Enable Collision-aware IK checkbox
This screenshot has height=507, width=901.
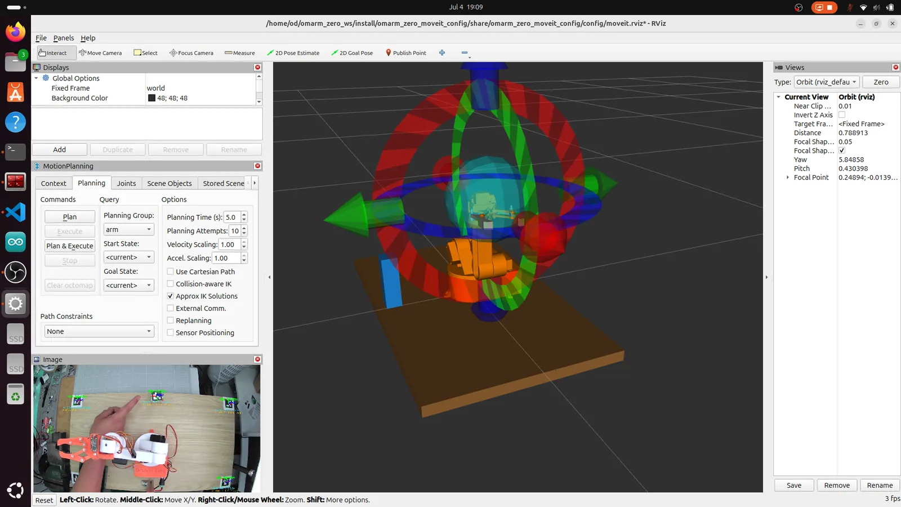(x=170, y=284)
